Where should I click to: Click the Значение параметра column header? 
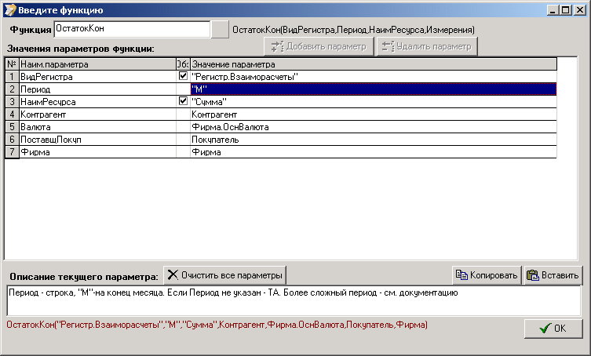(373, 64)
